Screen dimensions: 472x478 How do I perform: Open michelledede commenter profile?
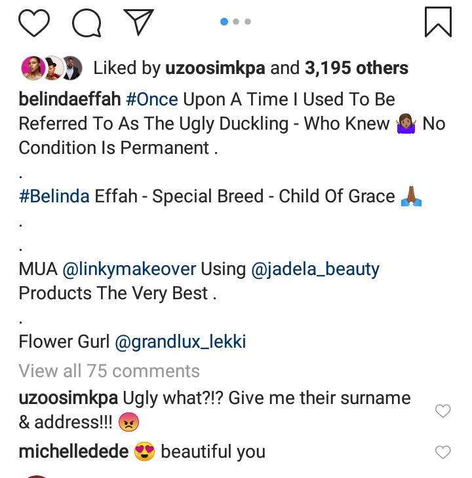[73, 452]
